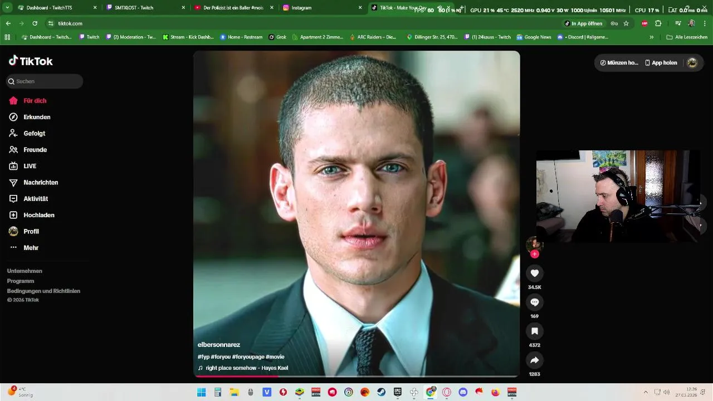This screenshot has height=401, width=713.
Task: Open Profil in TikTok sidebar
Action: [x=24, y=231]
